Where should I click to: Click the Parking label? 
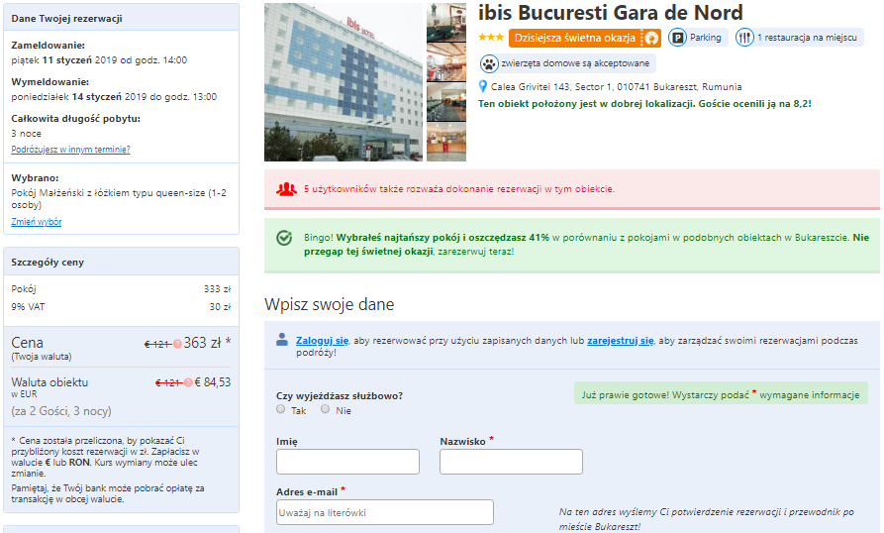pyautogui.click(x=705, y=38)
